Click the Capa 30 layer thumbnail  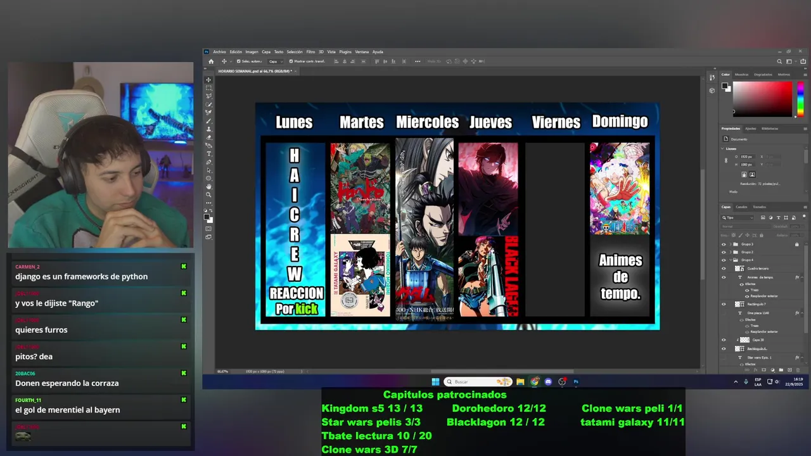(x=744, y=340)
